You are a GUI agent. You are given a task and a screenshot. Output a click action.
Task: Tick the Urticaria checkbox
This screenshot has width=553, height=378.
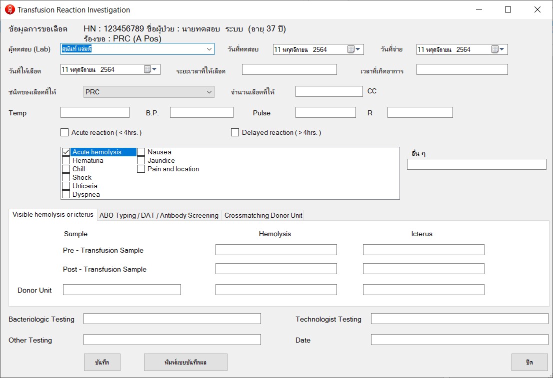66,186
